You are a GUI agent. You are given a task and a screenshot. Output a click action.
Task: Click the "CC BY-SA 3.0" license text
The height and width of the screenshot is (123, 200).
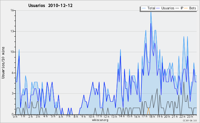coord(190,120)
